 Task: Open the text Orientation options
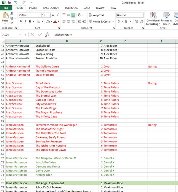[80, 15]
